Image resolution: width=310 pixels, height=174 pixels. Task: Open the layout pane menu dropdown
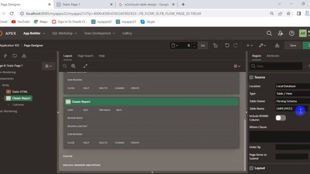coord(237,66)
